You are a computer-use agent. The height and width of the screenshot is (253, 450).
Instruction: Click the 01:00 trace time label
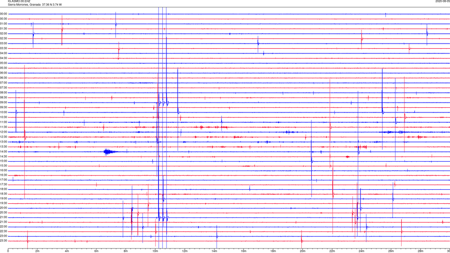pos(4,23)
